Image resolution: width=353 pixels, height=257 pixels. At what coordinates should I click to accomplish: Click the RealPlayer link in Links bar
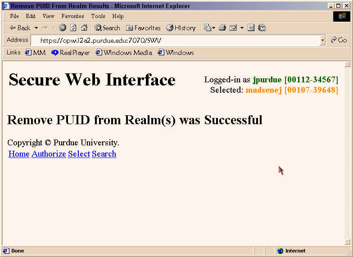tap(71, 53)
